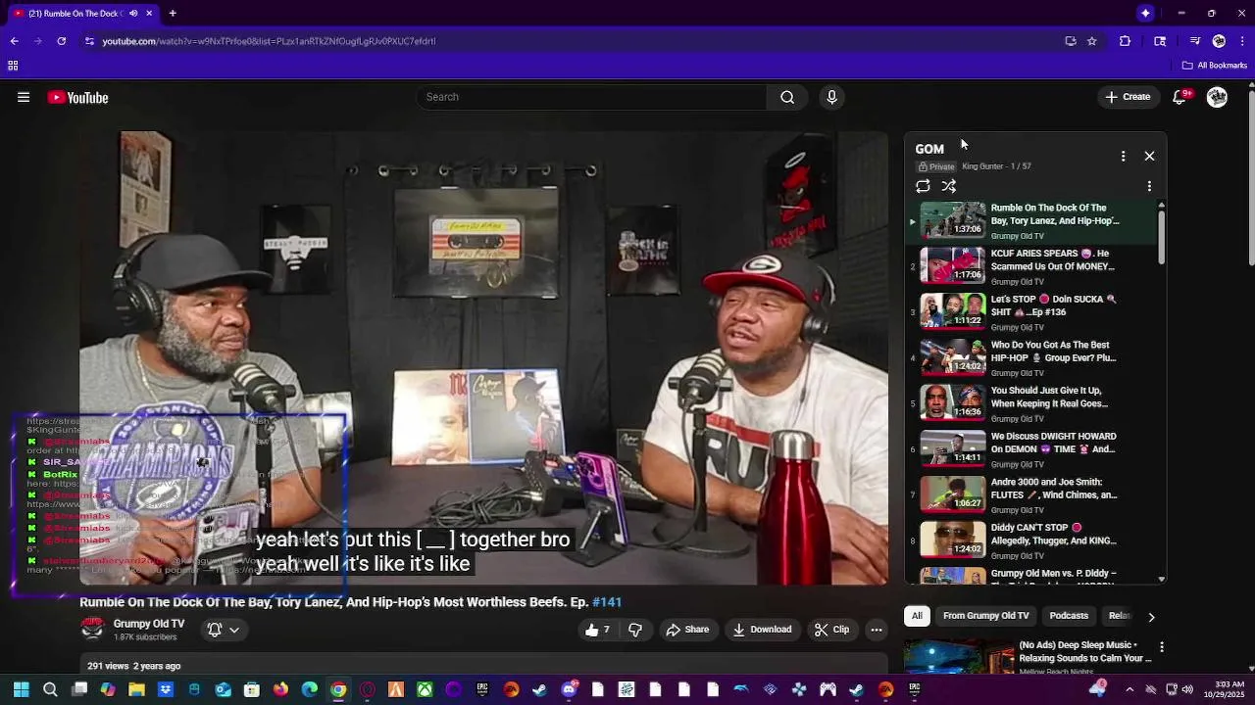Show hidden system tray icons
This screenshot has height=705, width=1255.
[1129, 689]
